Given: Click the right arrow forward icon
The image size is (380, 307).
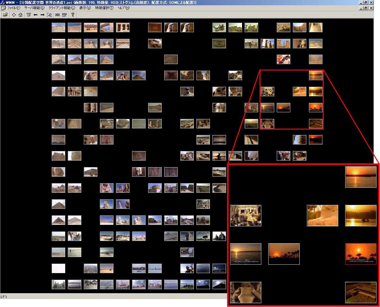Looking at the screenshot, I should click(x=42, y=15).
